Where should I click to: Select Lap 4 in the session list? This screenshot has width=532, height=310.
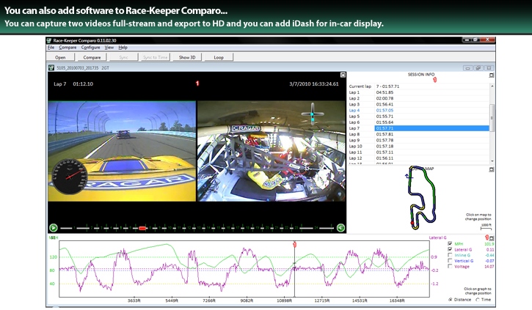pos(355,110)
